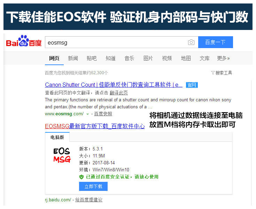256x209 pixels.
Task: Click the result count 62,300个 text
Action: coord(99,73)
